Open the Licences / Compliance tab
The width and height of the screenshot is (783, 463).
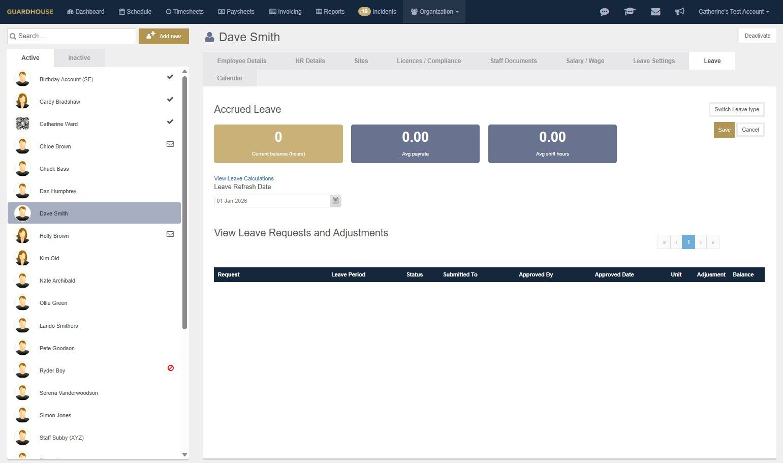point(429,61)
